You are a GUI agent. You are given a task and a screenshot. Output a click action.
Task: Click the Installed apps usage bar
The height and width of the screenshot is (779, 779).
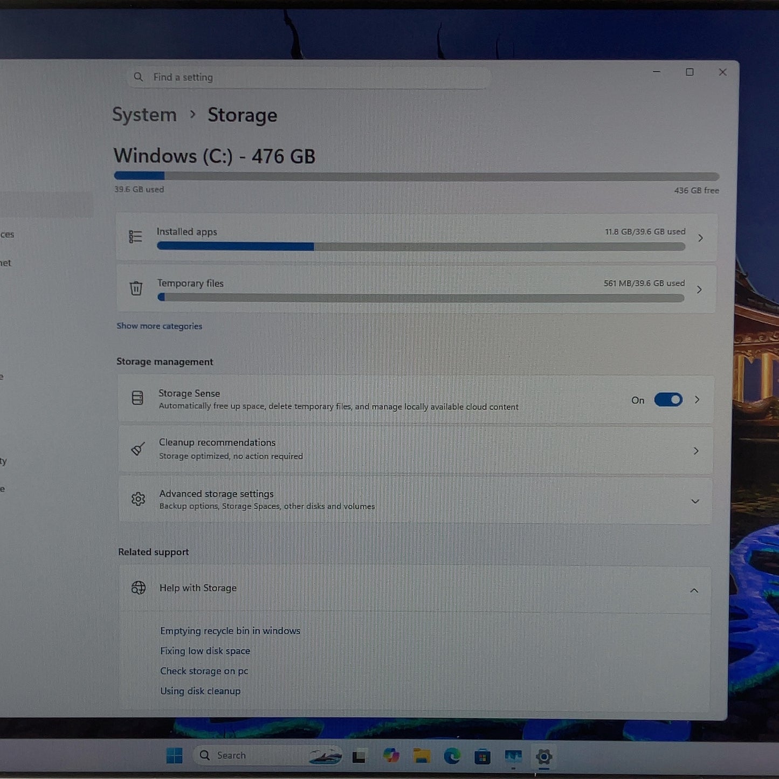point(421,246)
